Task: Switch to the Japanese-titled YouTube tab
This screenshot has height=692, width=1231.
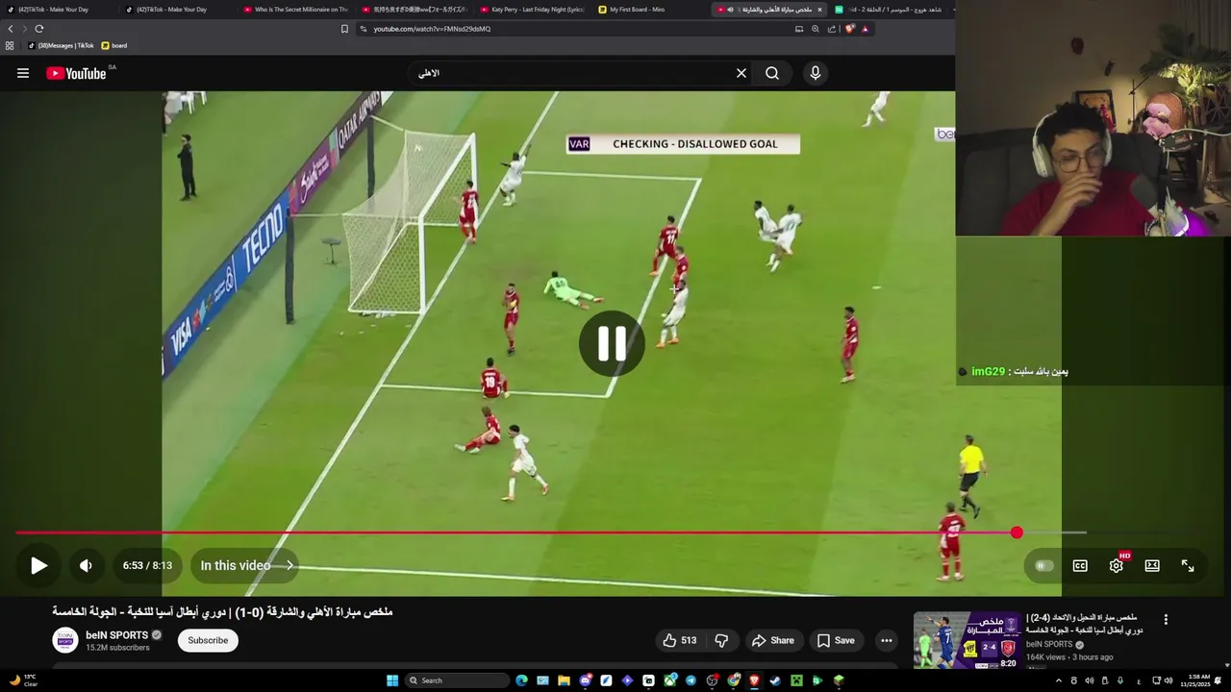Action: [414, 10]
